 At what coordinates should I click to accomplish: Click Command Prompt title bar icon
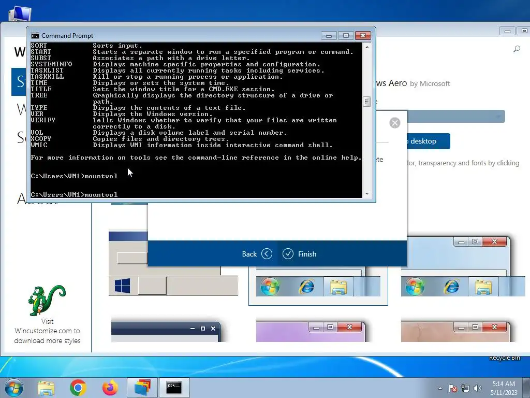35,36
